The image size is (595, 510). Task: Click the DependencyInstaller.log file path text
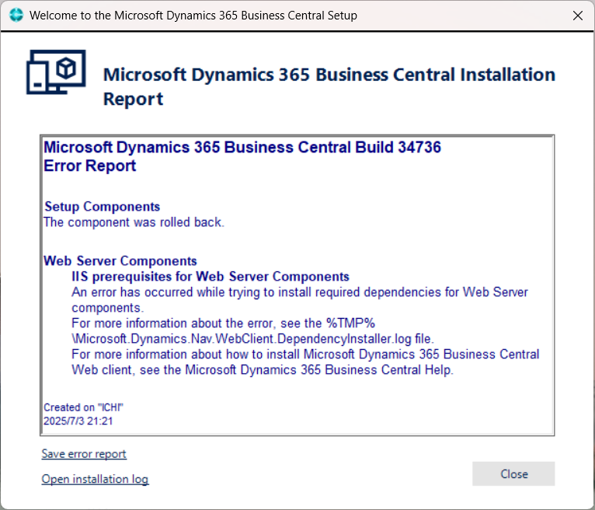pos(252,339)
